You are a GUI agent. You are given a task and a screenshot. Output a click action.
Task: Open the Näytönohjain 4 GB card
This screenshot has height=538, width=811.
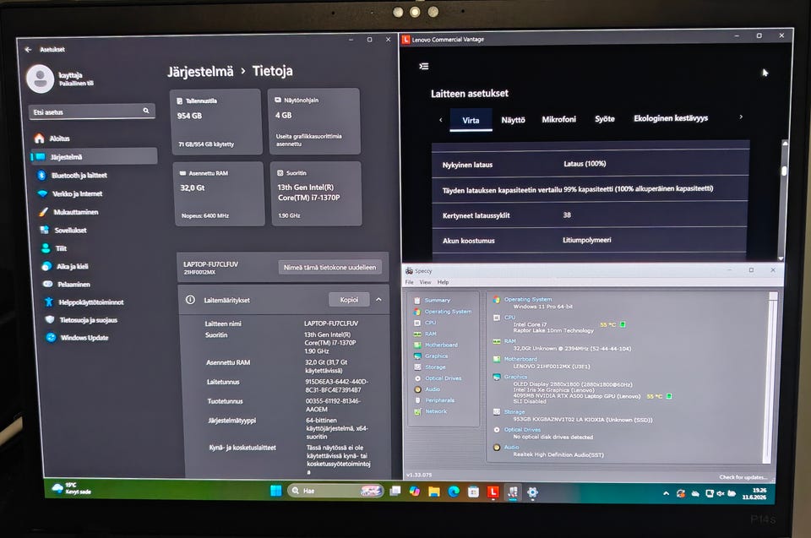click(x=314, y=122)
